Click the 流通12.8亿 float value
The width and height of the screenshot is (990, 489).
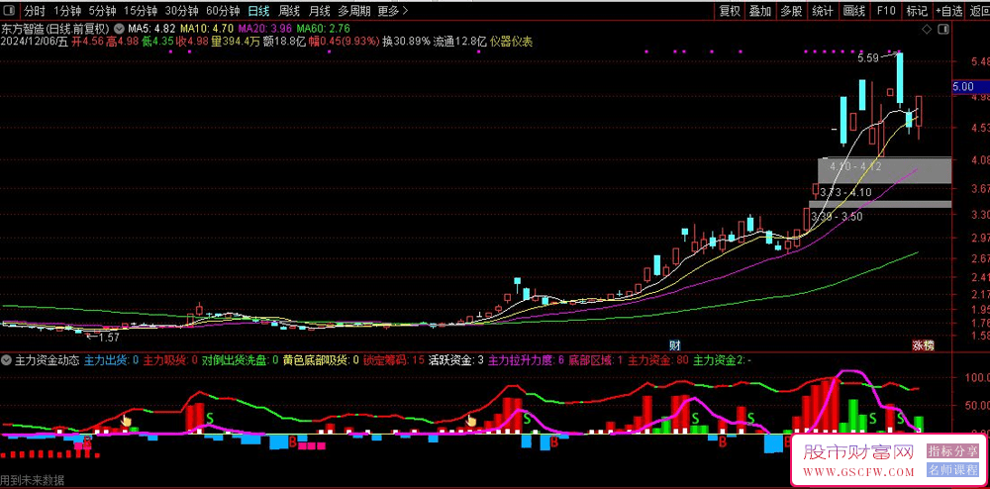pos(459,42)
